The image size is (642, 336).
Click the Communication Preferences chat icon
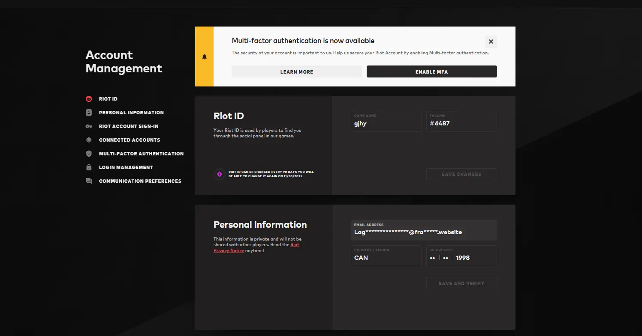point(89,181)
